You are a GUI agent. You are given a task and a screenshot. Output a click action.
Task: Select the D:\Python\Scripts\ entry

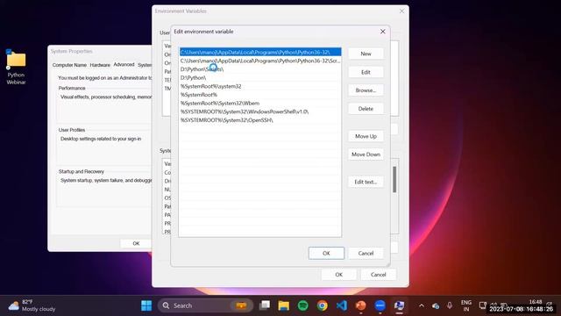pos(260,69)
